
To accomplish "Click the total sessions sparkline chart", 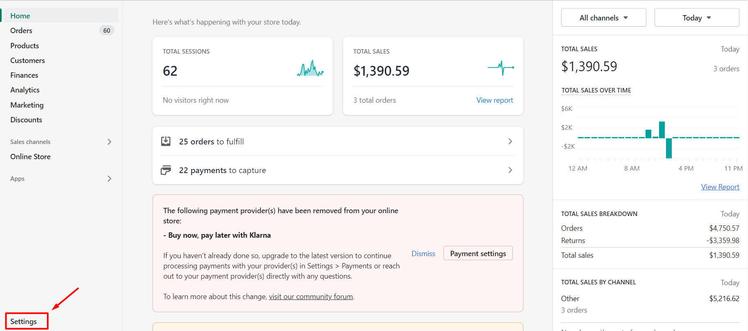I will [x=310, y=69].
